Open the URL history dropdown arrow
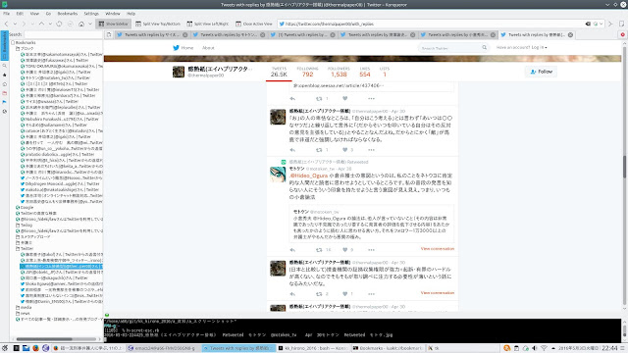The height and width of the screenshot is (353, 628). [602, 24]
